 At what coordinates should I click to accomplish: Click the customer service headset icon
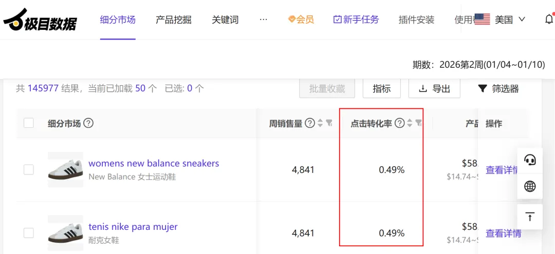coord(530,160)
